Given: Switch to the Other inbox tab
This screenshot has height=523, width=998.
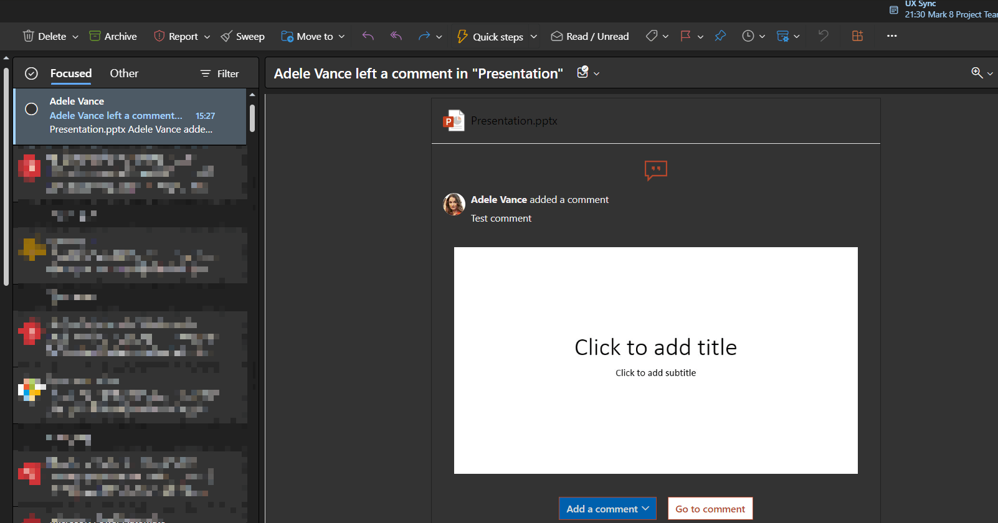Looking at the screenshot, I should click(x=124, y=73).
